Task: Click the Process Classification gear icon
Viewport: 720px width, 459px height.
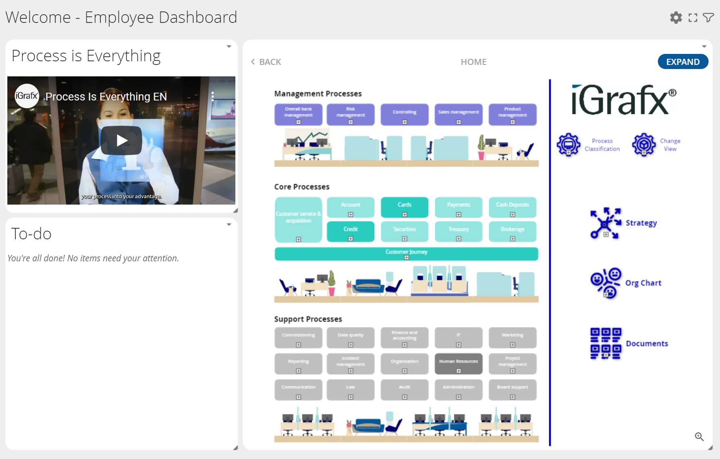Action: (x=568, y=145)
